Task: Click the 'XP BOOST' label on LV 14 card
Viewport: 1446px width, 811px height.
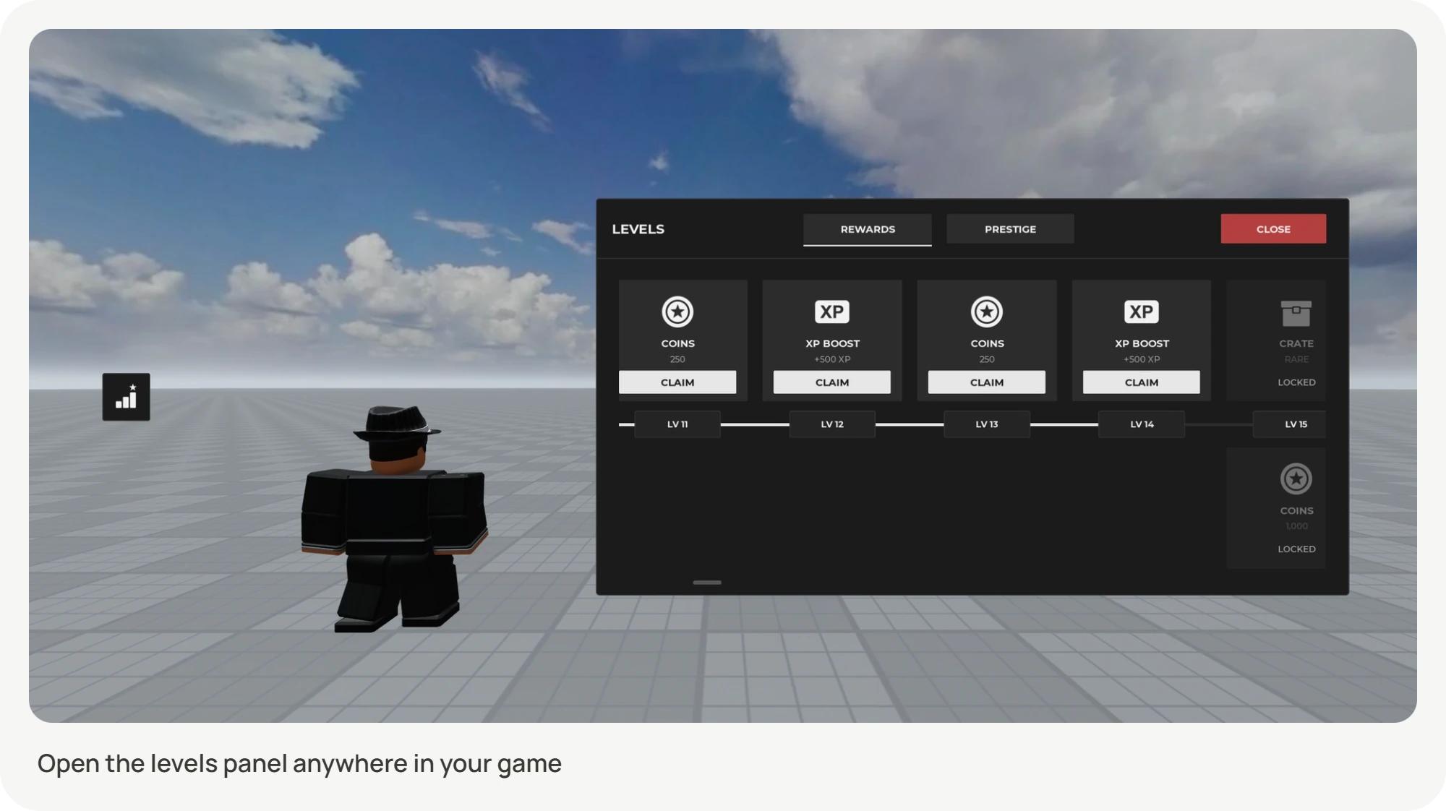Action: tap(1142, 343)
